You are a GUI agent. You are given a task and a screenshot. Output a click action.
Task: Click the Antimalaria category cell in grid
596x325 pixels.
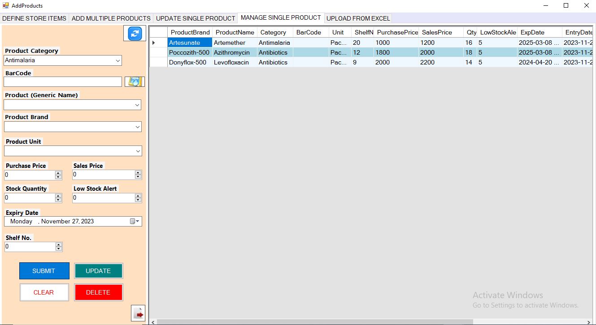(275, 43)
